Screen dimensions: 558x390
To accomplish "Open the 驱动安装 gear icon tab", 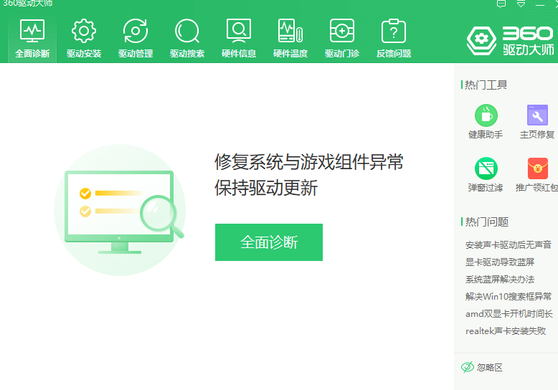I will click(x=84, y=38).
